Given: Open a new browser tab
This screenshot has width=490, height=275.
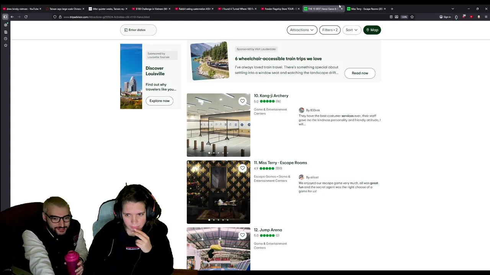Looking at the screenshot, I should pos(392,9).
